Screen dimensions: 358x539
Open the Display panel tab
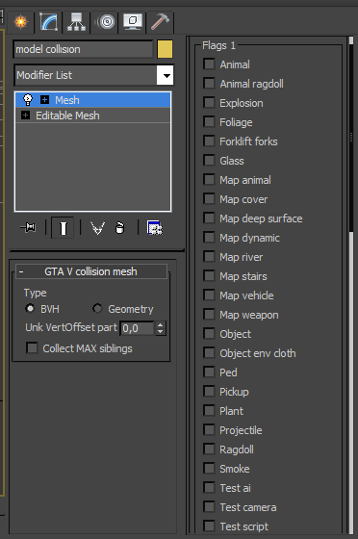click(133, 22)
